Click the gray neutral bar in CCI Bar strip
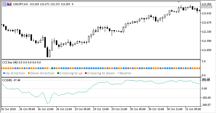216x113 pixels. 50,68
